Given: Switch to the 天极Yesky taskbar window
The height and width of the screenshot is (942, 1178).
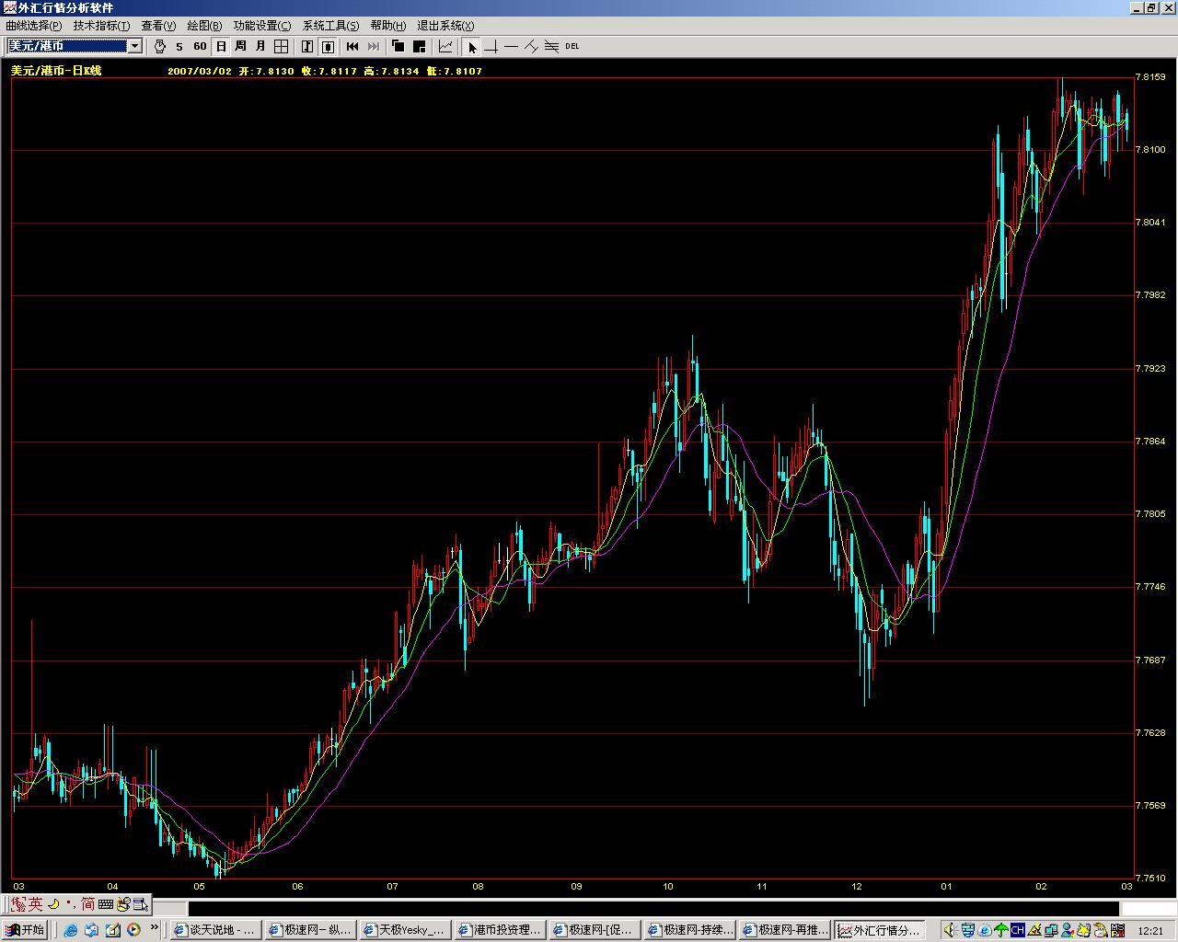Looking at the screenshot, I should (x=405, y=930).
